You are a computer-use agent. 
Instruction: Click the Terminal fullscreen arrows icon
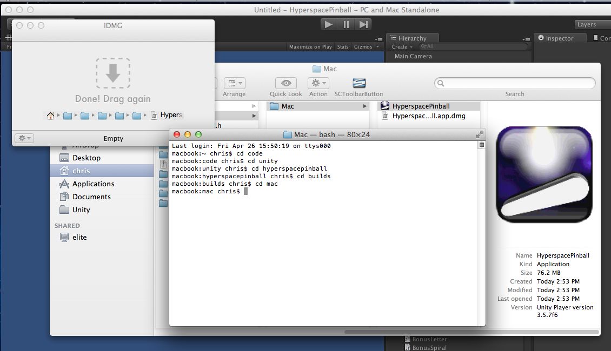click(x=480, y=134)
